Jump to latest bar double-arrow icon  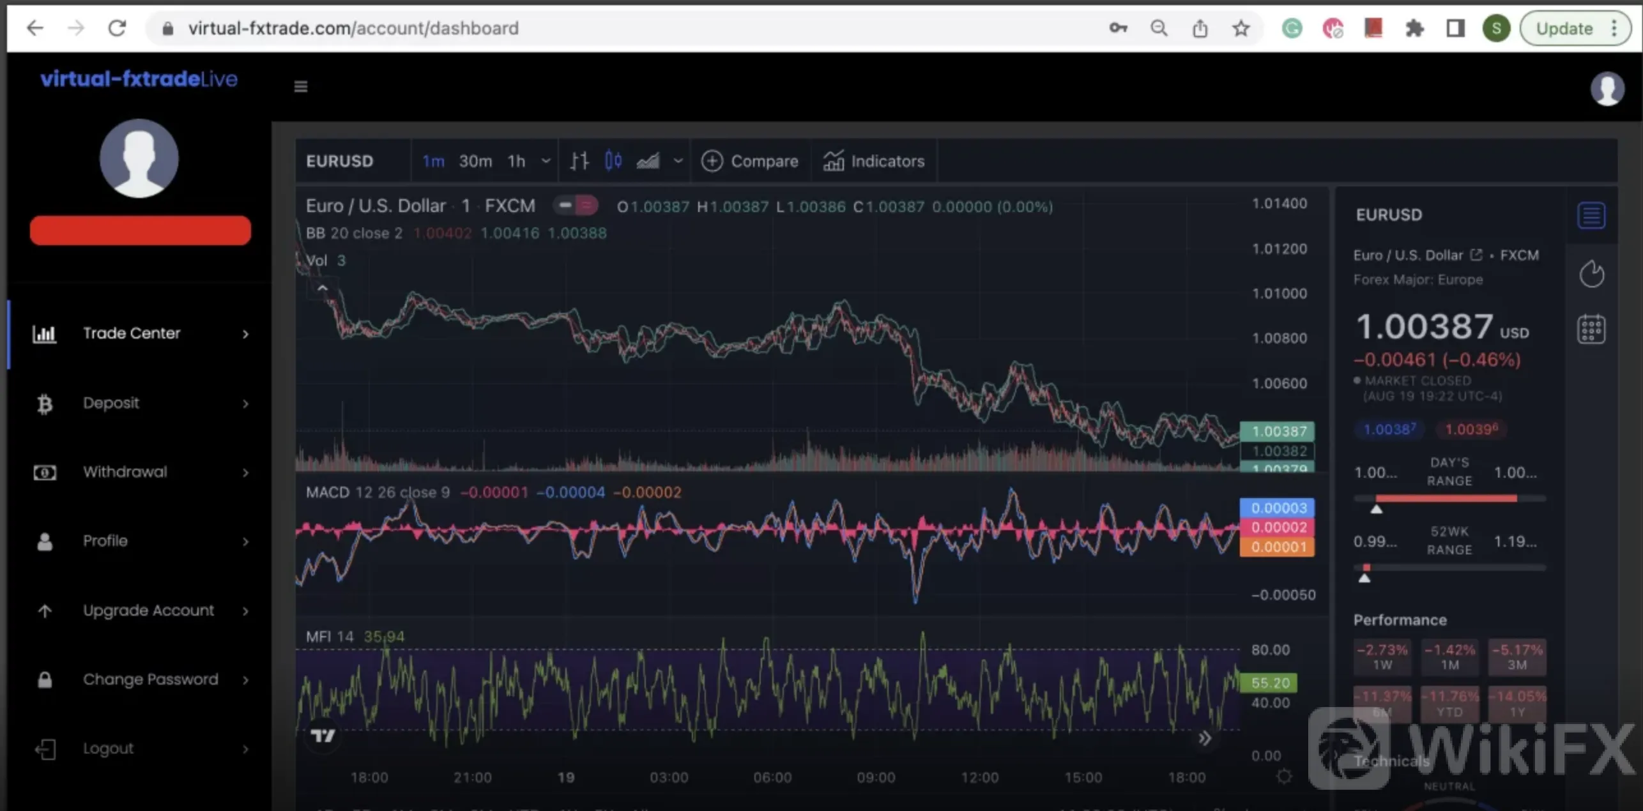1205,739
